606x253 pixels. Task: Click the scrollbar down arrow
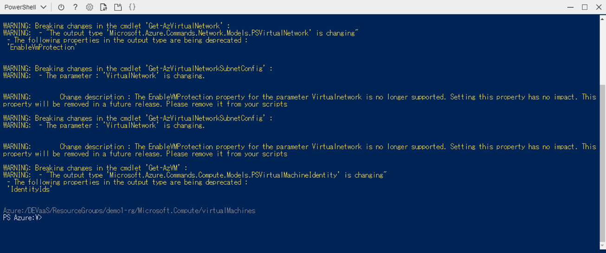(602, 246)
